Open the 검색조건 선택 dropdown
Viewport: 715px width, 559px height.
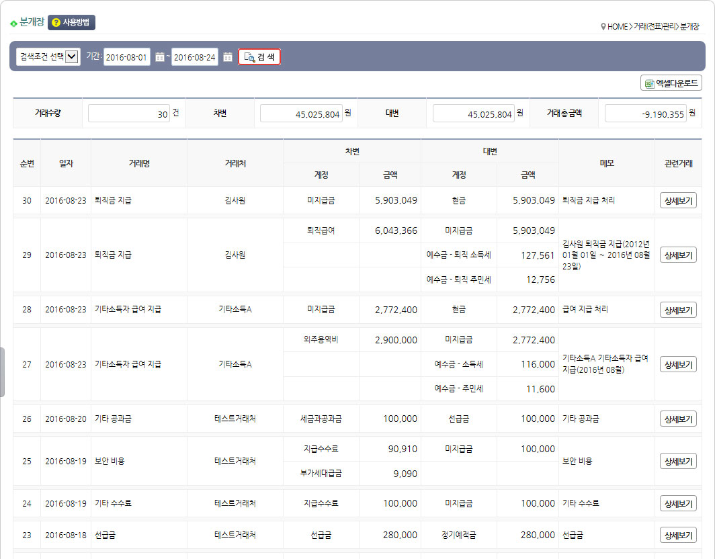pyautogui.click(x=48, y=57)
